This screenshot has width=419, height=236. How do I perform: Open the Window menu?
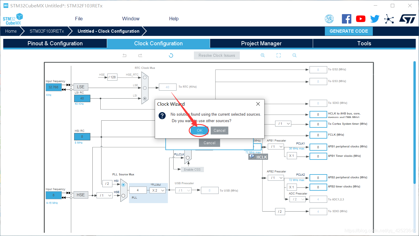point(131,19)
